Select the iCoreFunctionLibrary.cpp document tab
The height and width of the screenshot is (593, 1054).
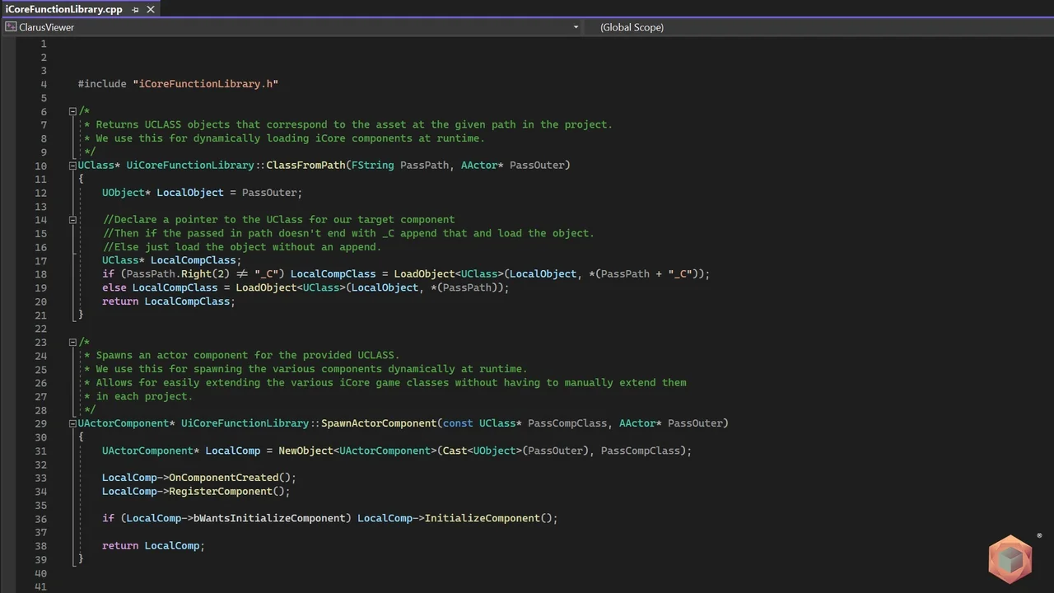63,9
